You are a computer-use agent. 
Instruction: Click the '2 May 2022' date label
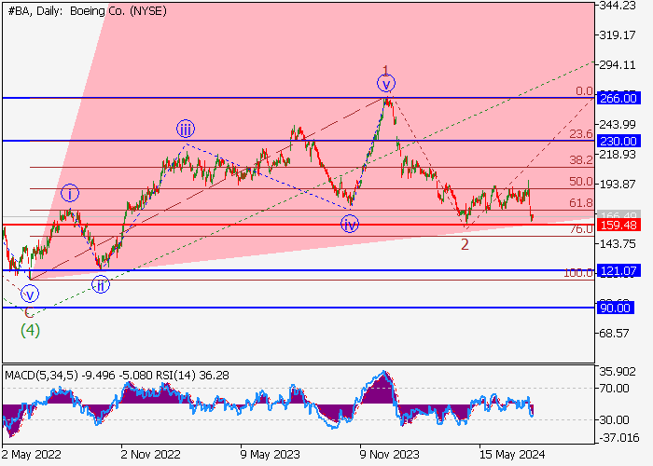click(x=32, y=455)
